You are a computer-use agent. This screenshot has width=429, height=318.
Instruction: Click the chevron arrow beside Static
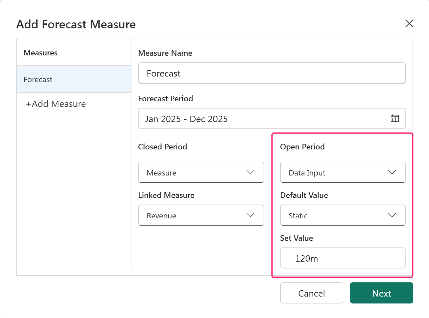coord(392,215)
